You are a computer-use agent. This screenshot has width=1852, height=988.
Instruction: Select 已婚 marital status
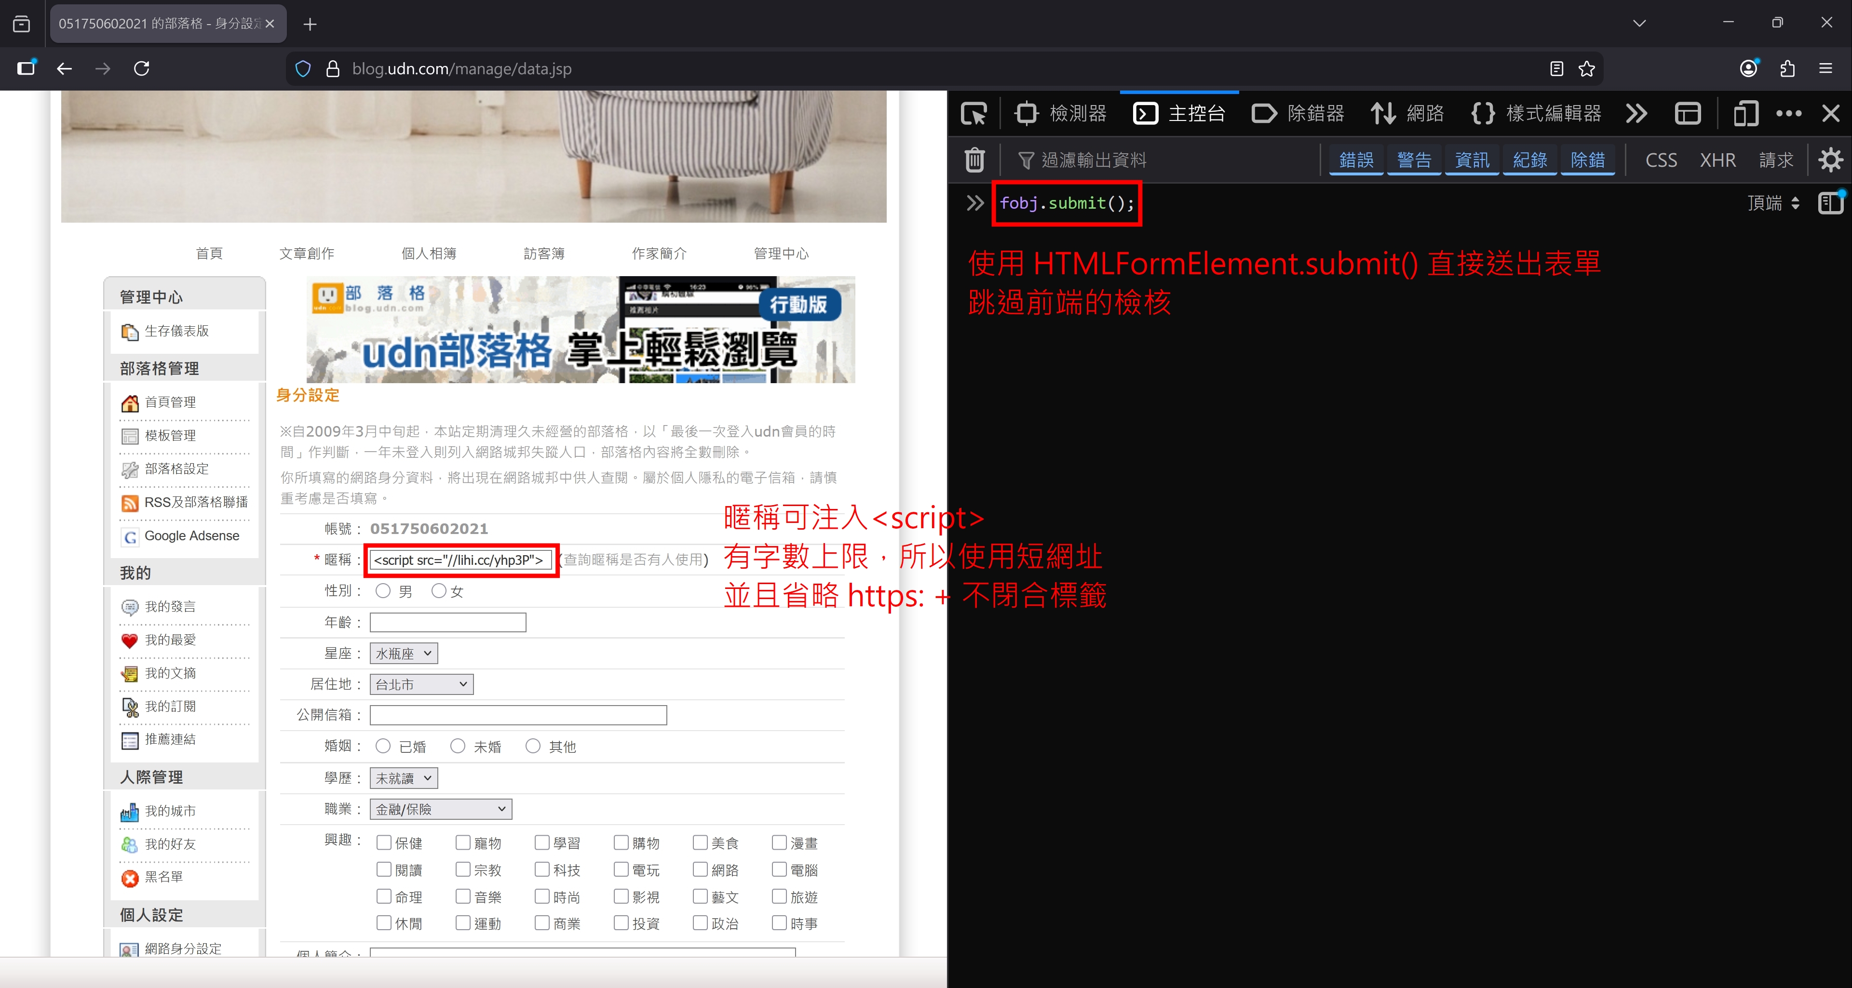[x=383, y=747]
